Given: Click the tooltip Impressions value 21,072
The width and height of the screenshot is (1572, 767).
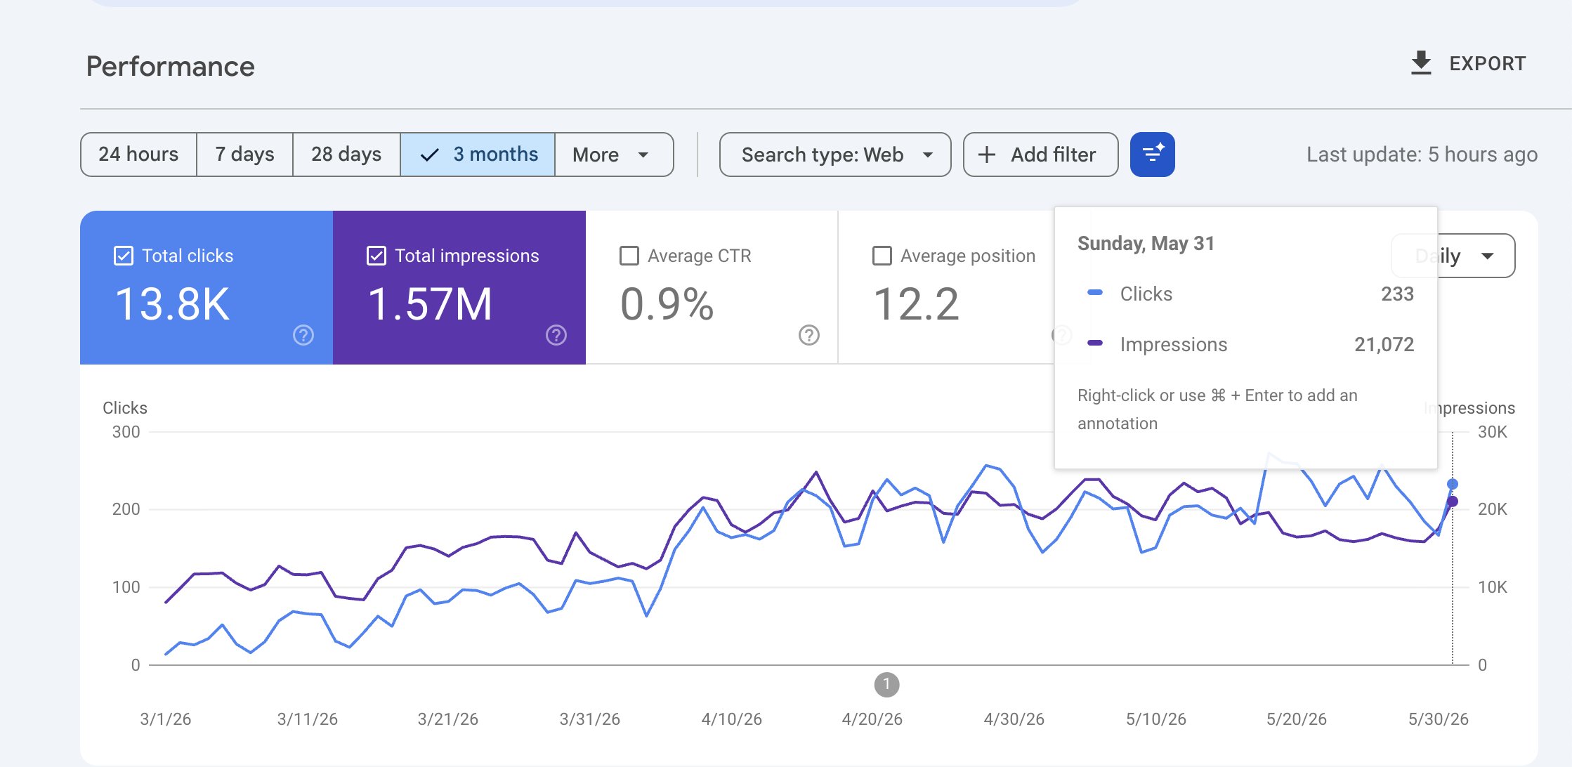Looking at the screenshot, I should click(x=1384, y=344).
